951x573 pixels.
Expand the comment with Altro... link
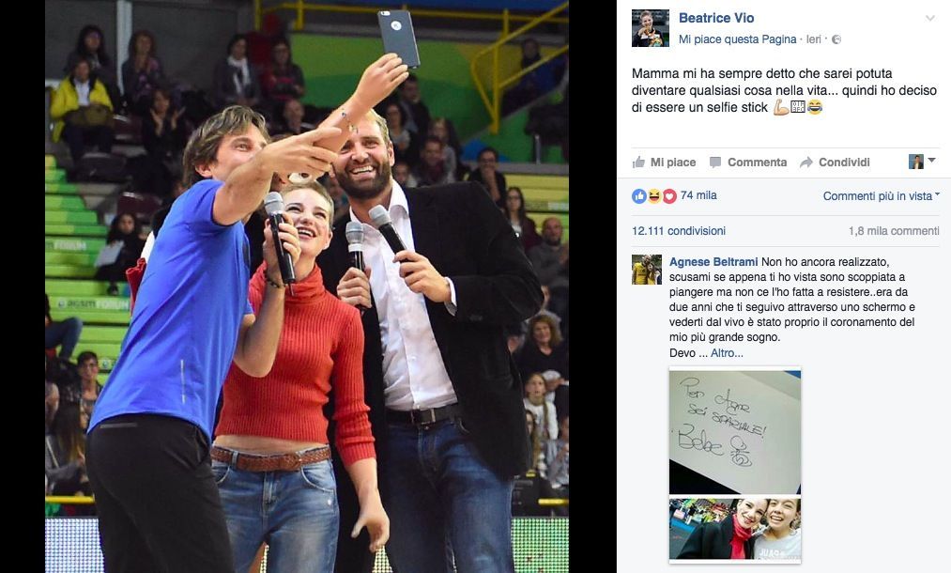(x=727, y=352)
